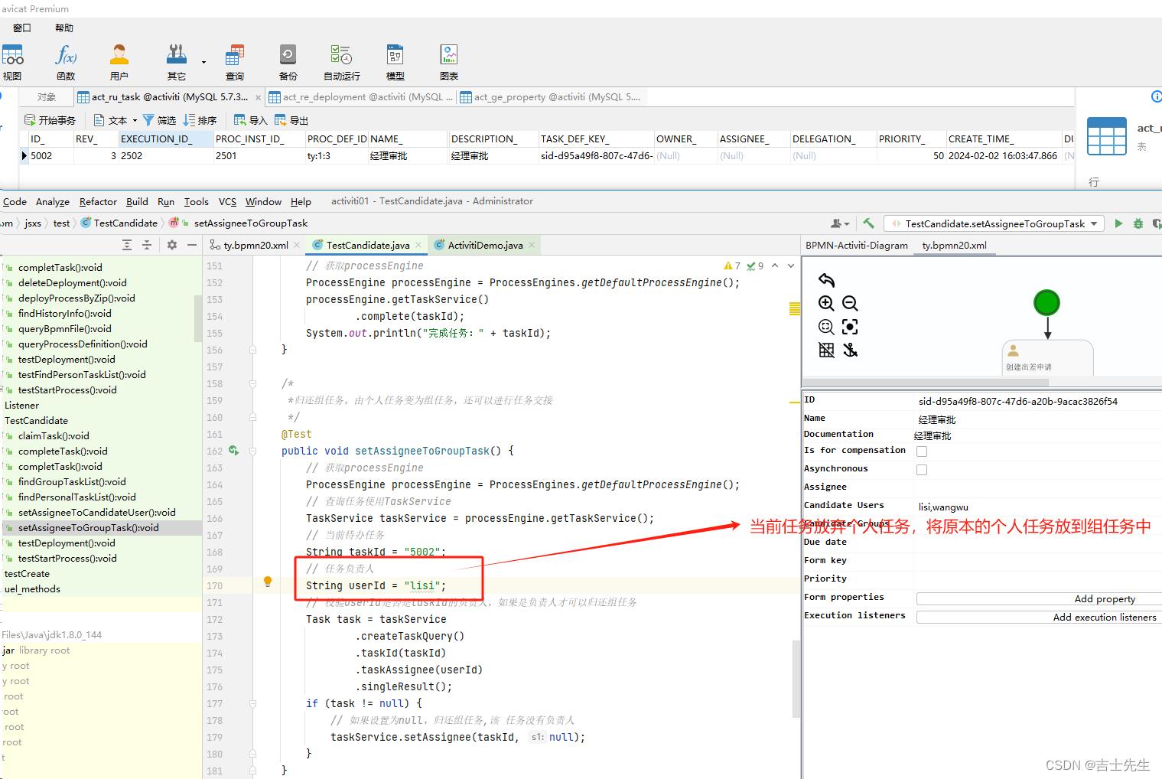Run TestCandidate.setAssigneeToGroupTask configuration

tap(1118, 223)
